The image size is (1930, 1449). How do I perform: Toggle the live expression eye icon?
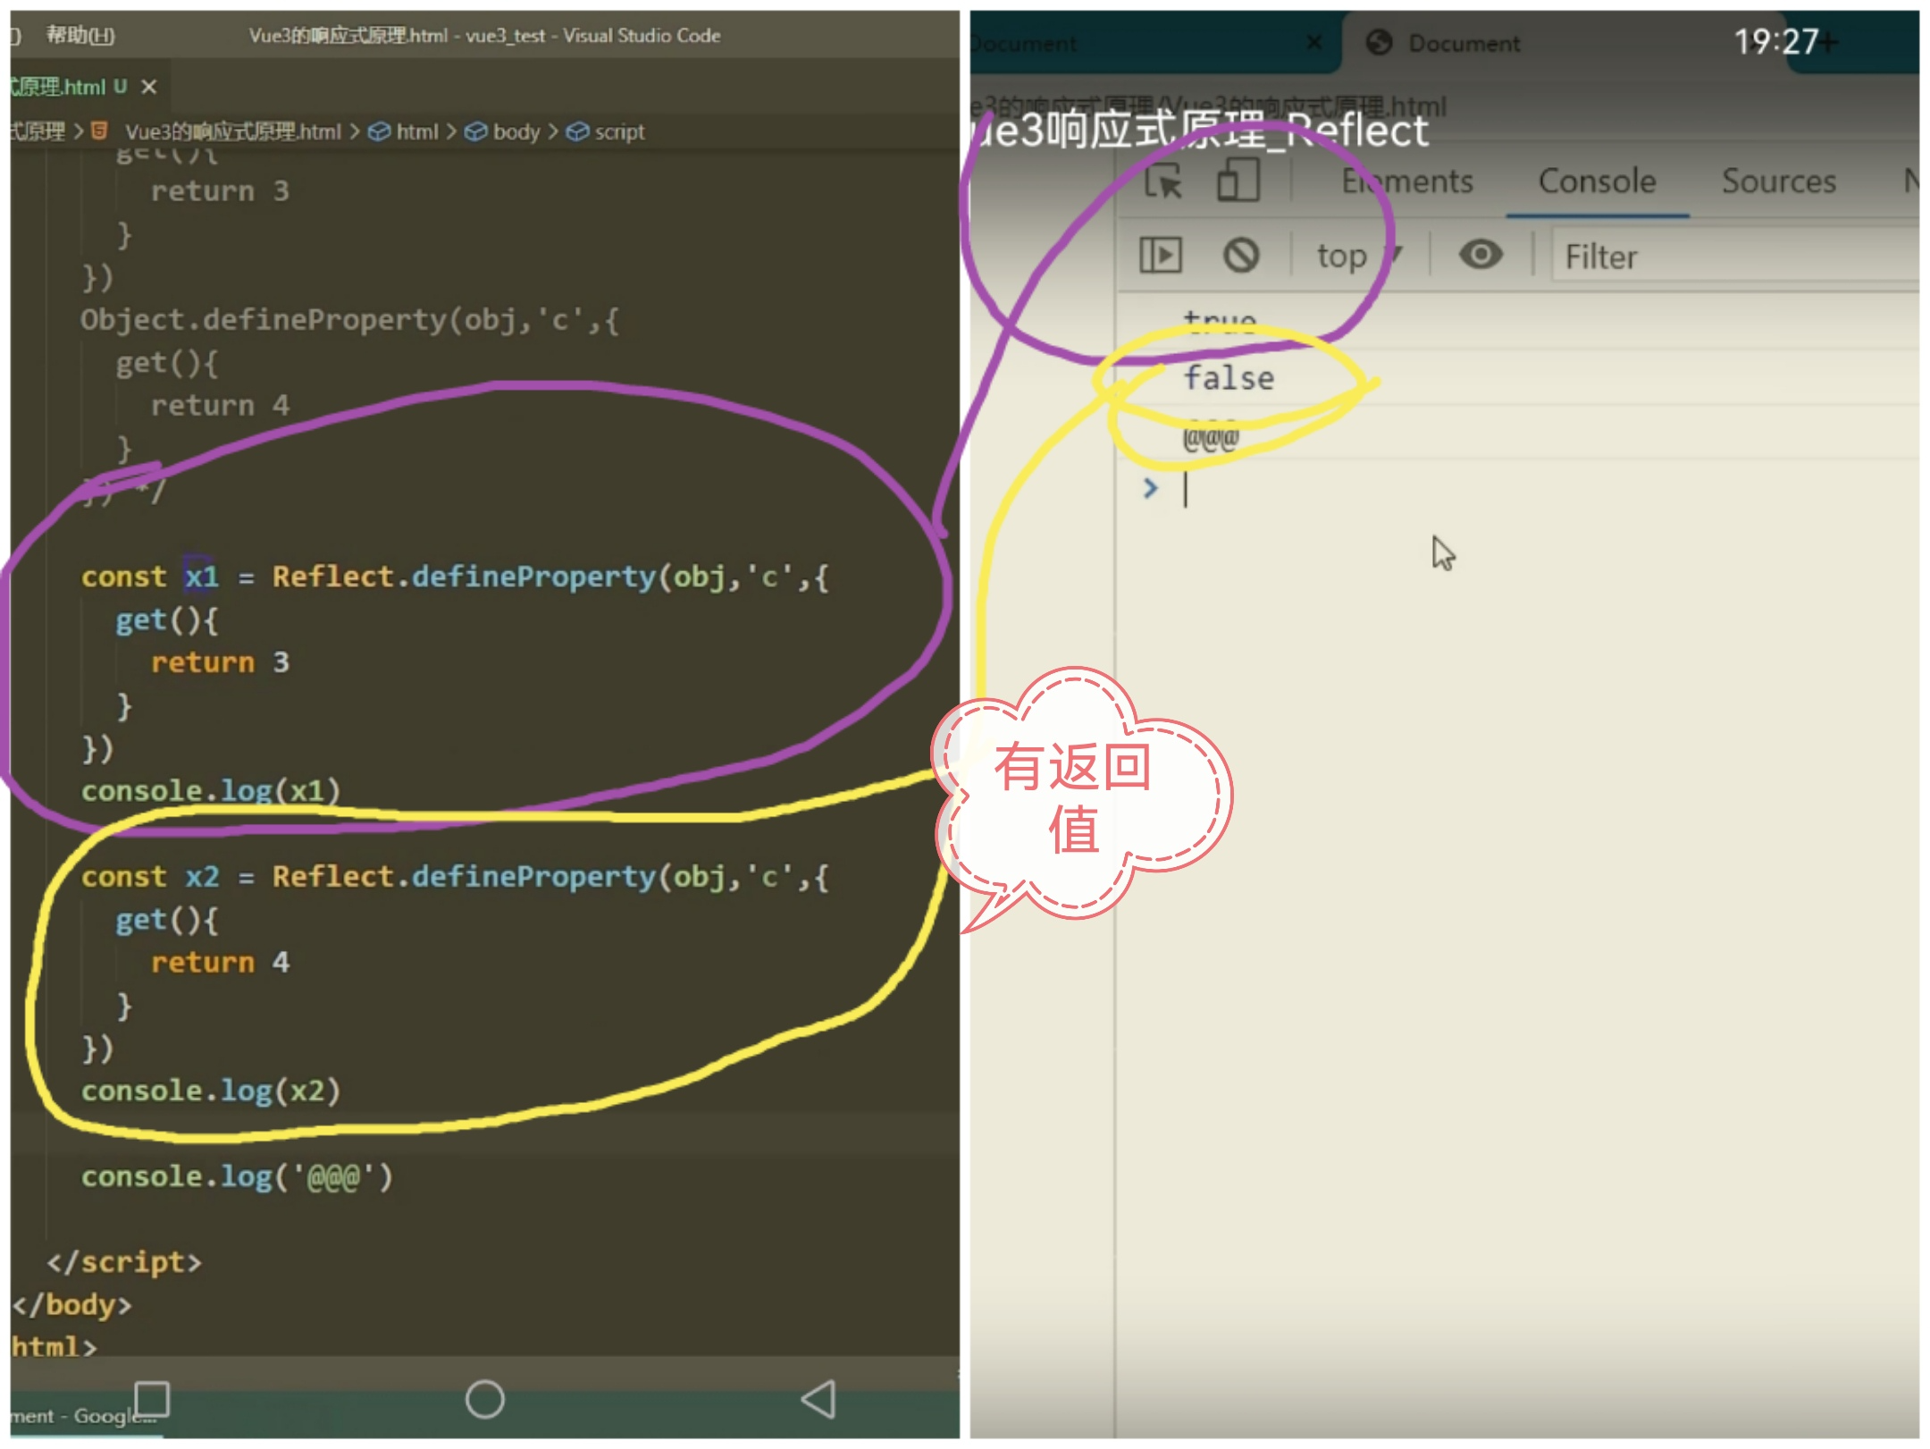[x=1481, y=256]
